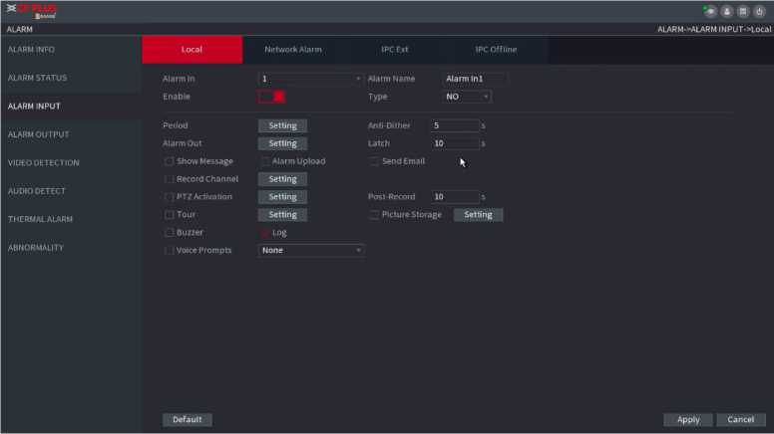Click the main menu grid icon
This screenshot has width=774, height=434.
coord(744,11)
